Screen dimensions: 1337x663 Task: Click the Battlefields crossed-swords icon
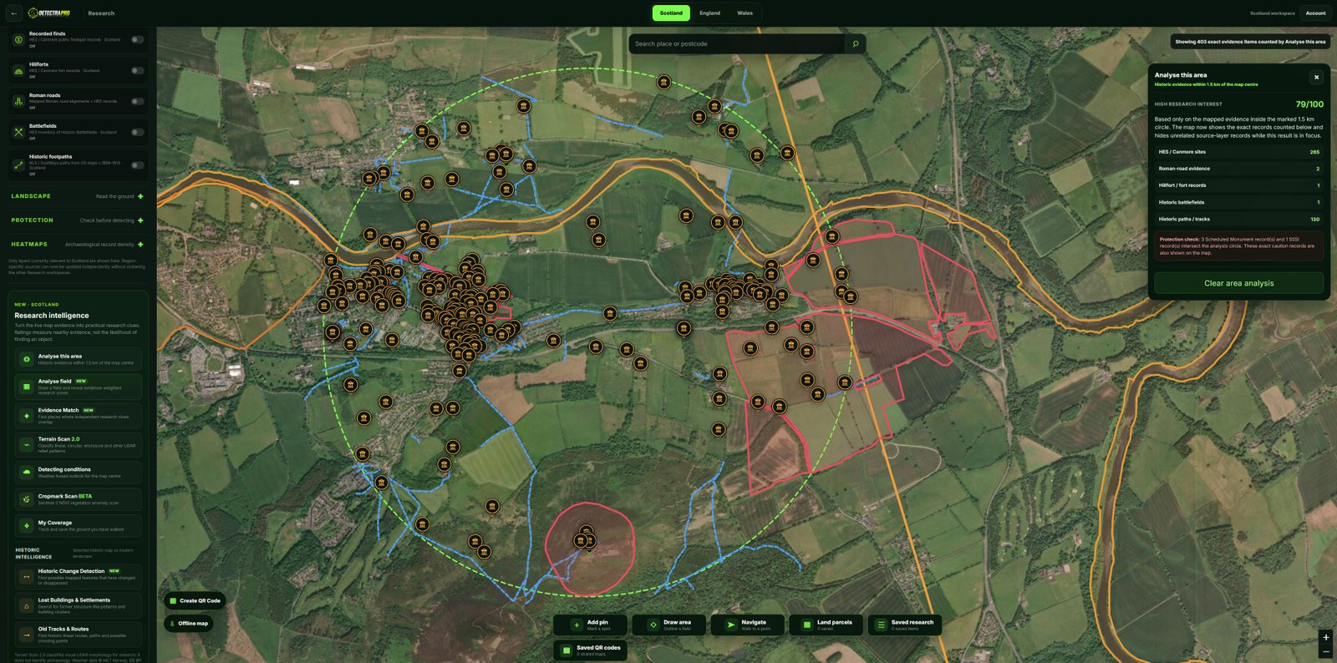point(18,132)
